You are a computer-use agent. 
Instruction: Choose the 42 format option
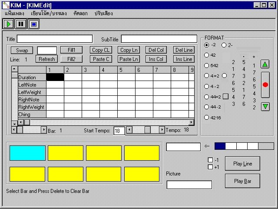pos(207,55)
